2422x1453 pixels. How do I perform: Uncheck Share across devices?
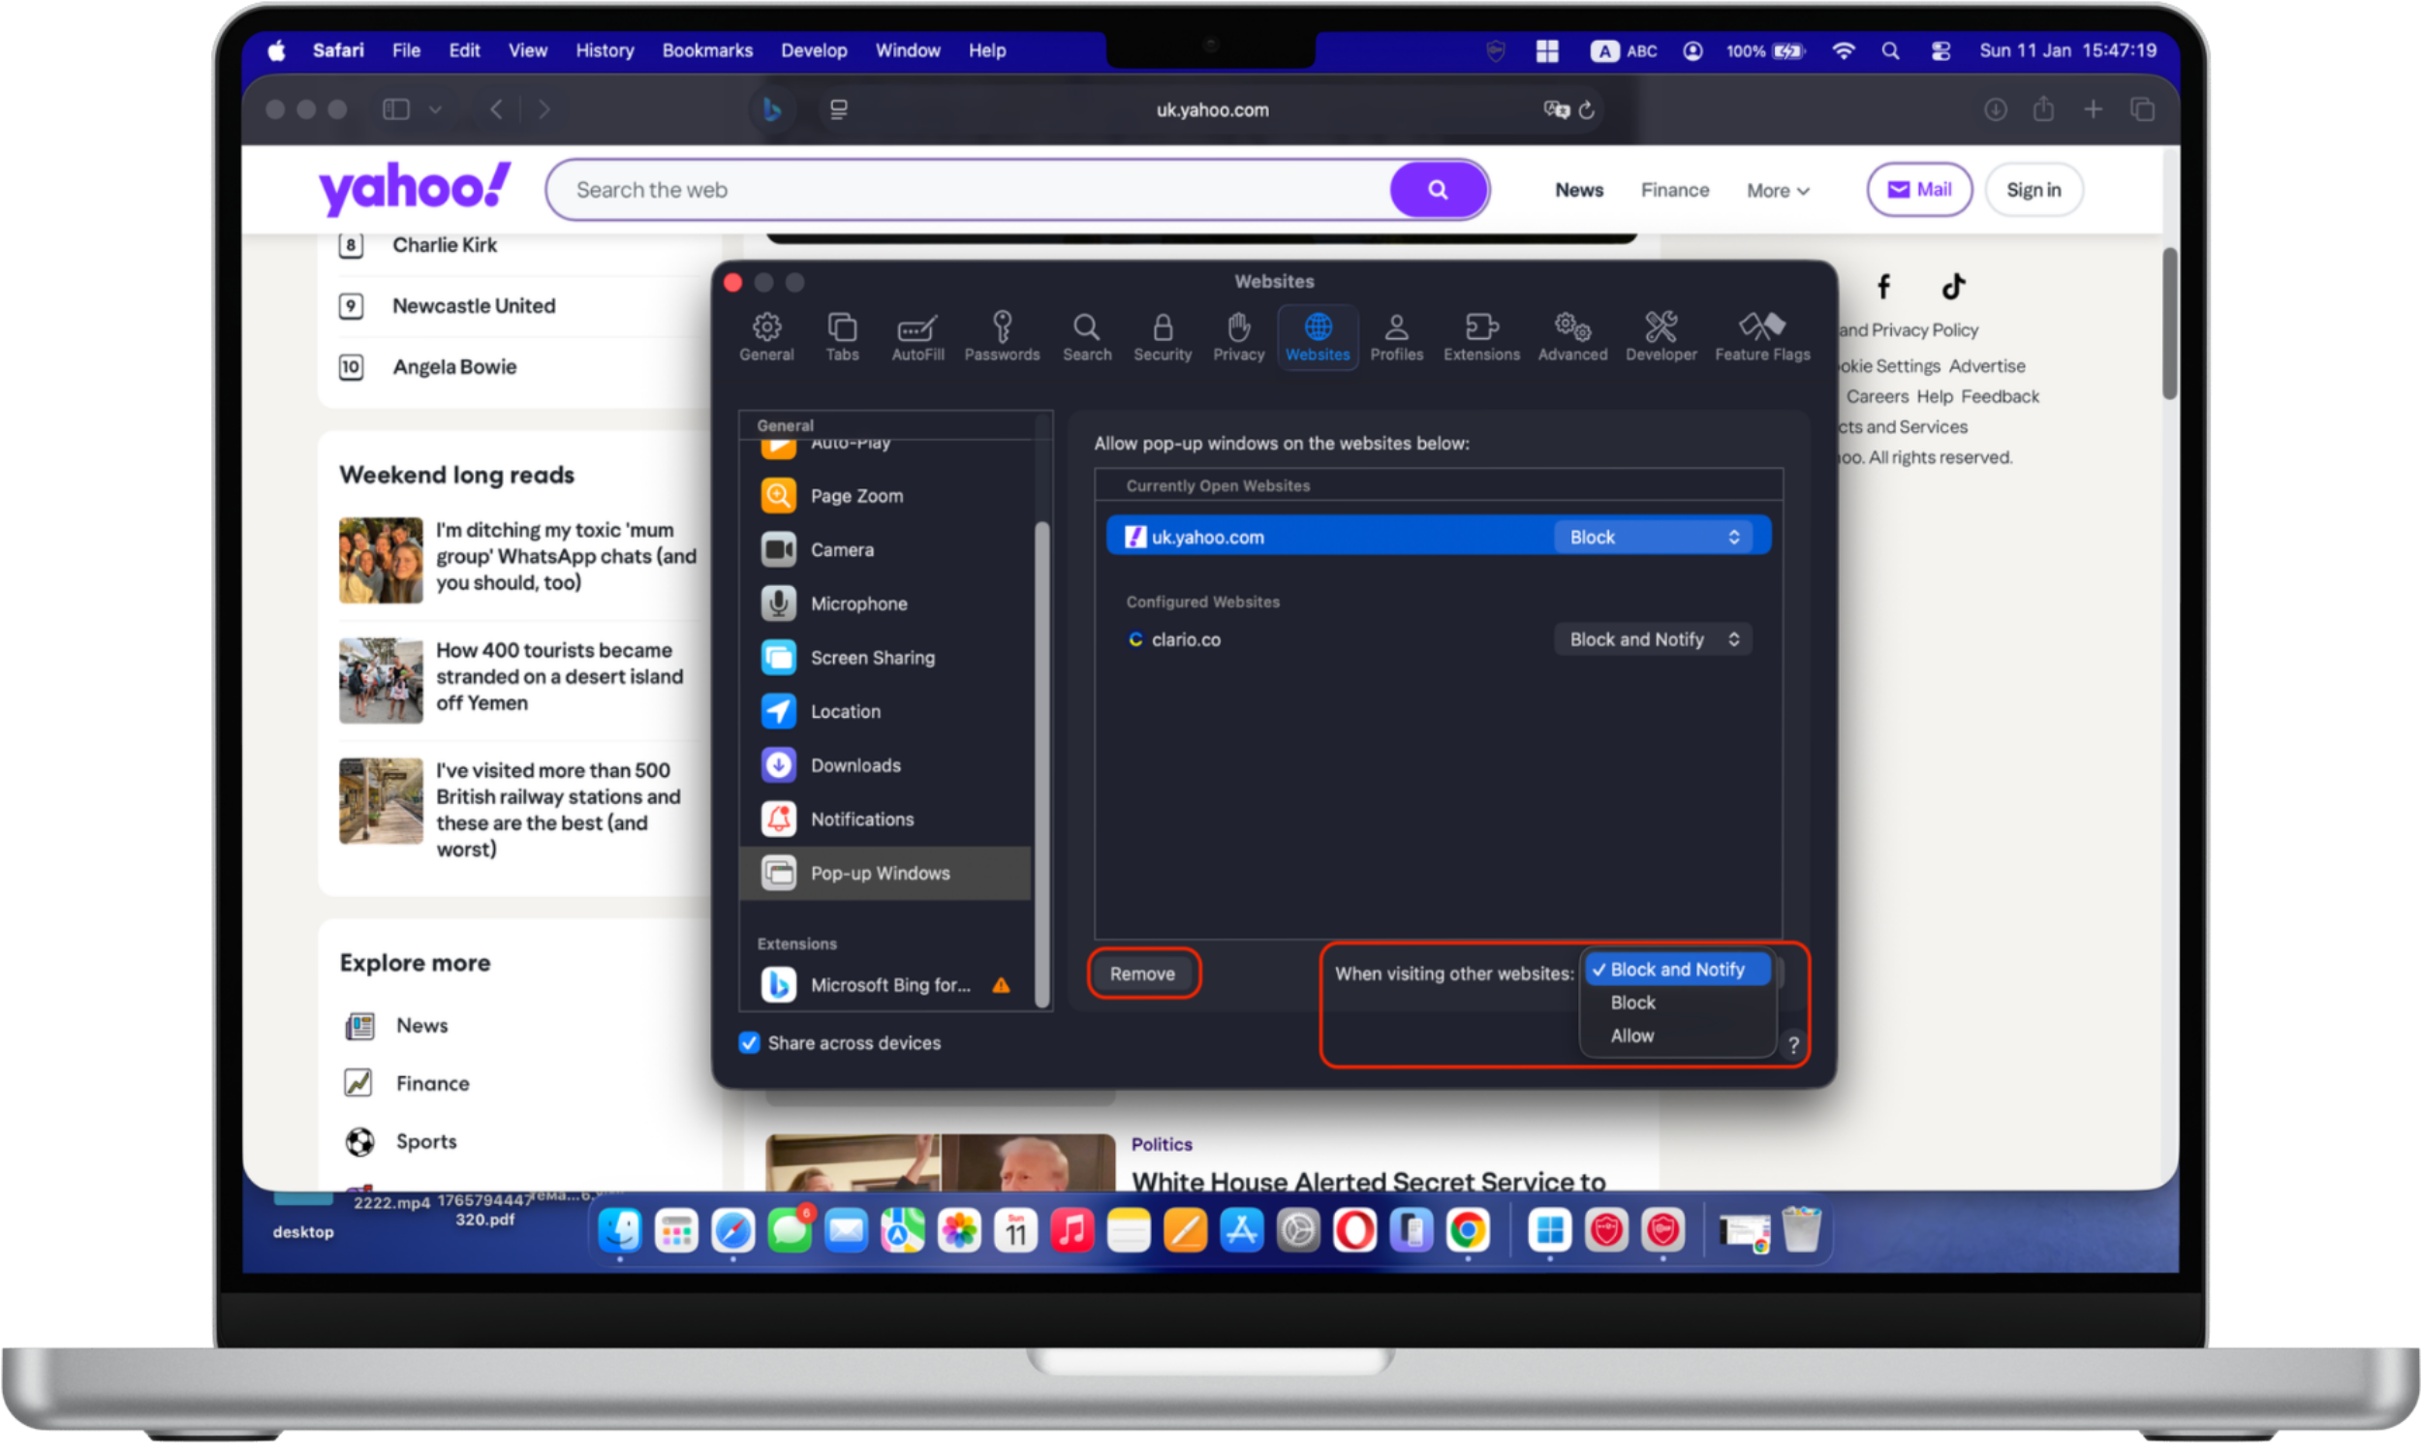point(749,1042)
